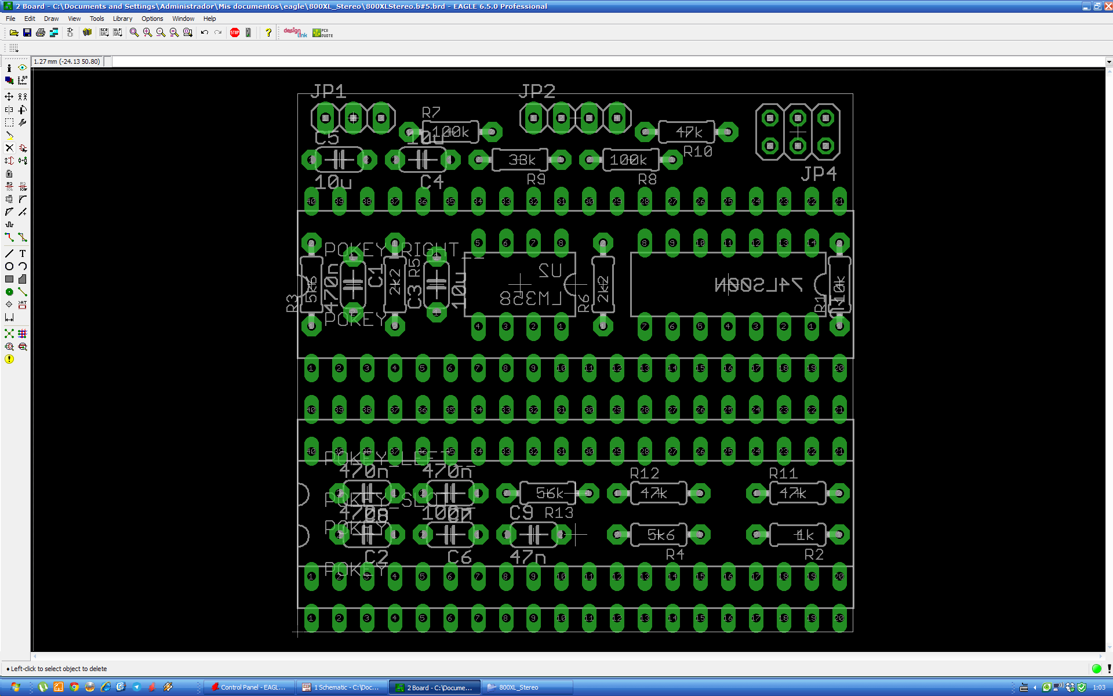The image size is (1113, 696).
Task: Click the design link button
Action: pyautogui.click(x=295, y=32)
